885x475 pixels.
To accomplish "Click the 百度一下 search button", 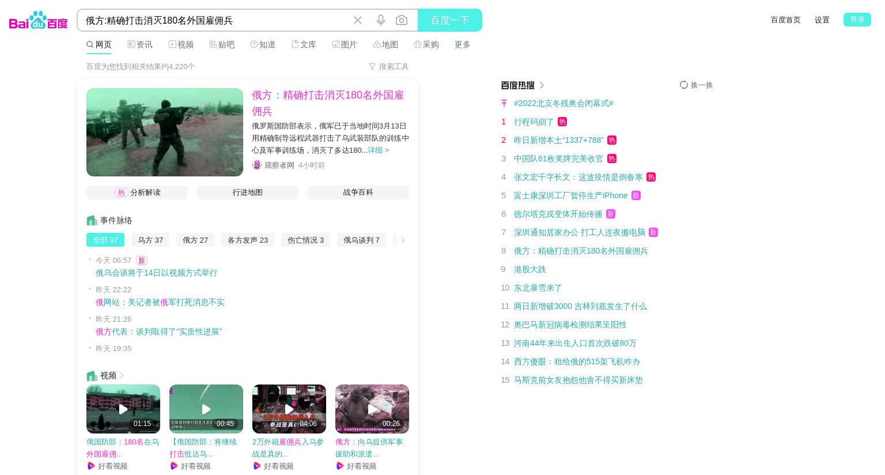I will click(x=450, y=20).
